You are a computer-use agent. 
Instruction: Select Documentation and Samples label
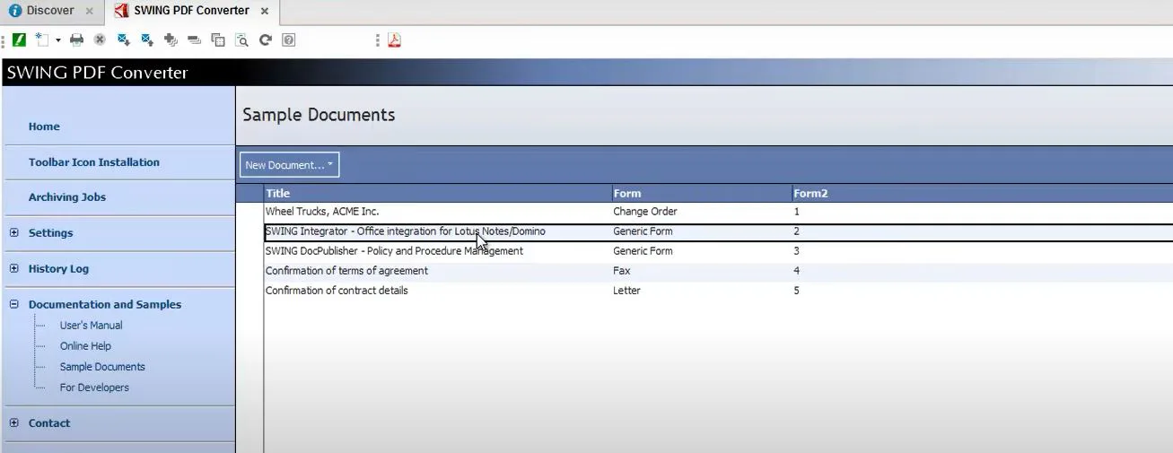105,305
